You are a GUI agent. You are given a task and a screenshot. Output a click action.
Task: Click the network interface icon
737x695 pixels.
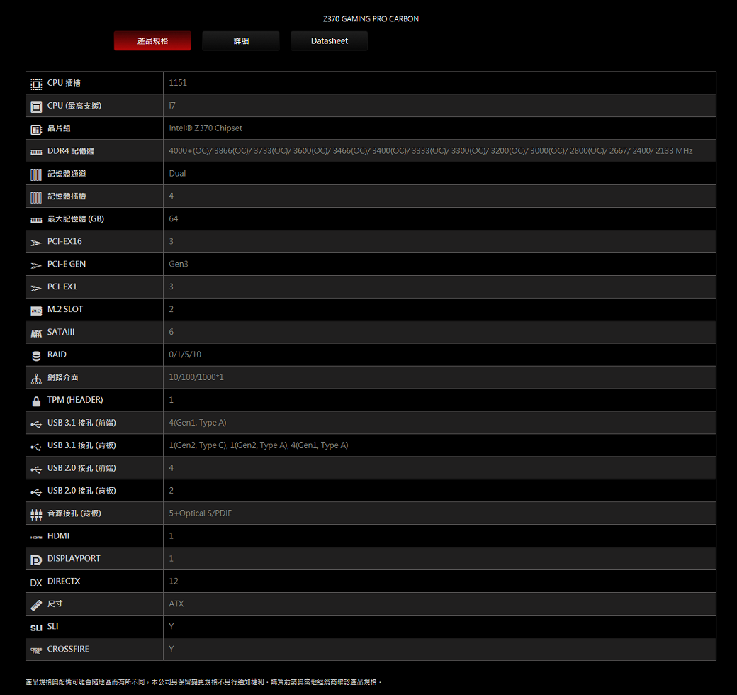coord(36,378)
